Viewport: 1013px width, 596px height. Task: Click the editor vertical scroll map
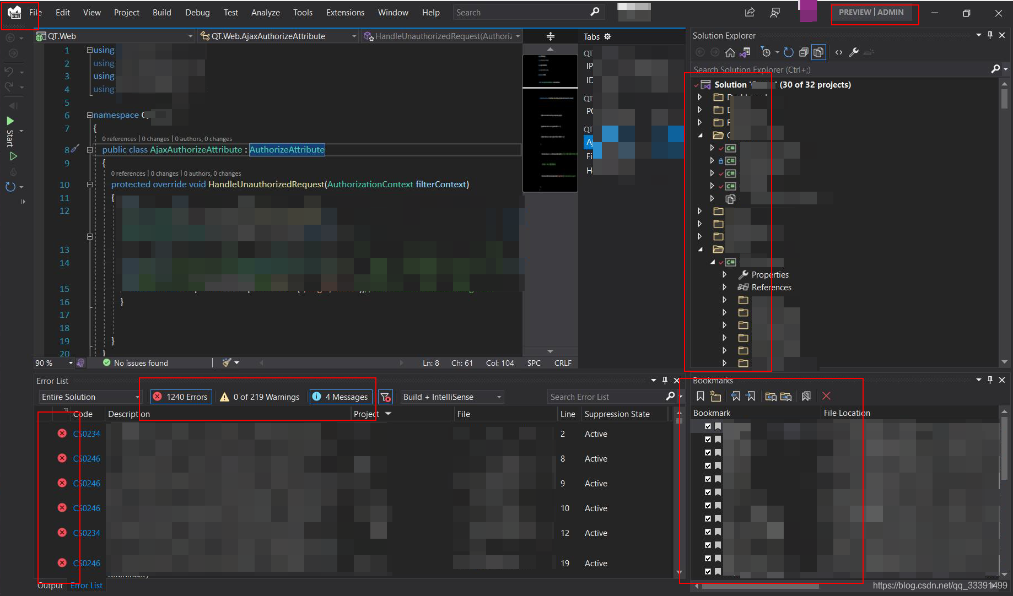550,201
